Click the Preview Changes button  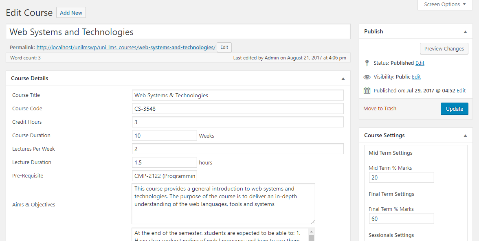click(444, 48)
